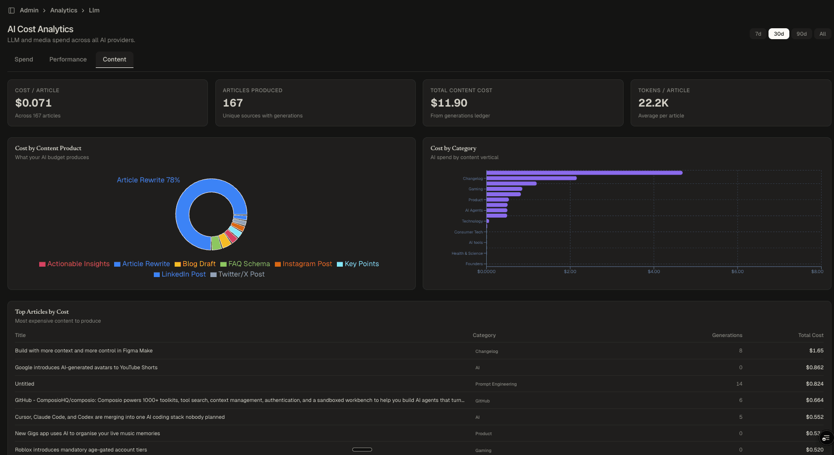Viewport: 834px width, 455px height.
Task: Click the Article Rewrite legend swatch
Action: point(118,264)
